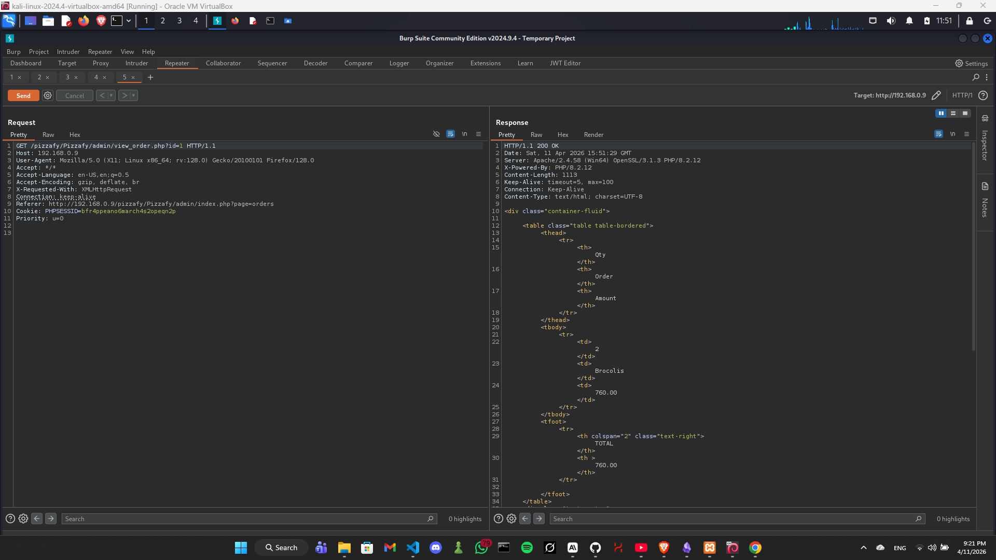996x560 pixels.
Task: Toggle request show newline characters
Action: pos(464,134)
